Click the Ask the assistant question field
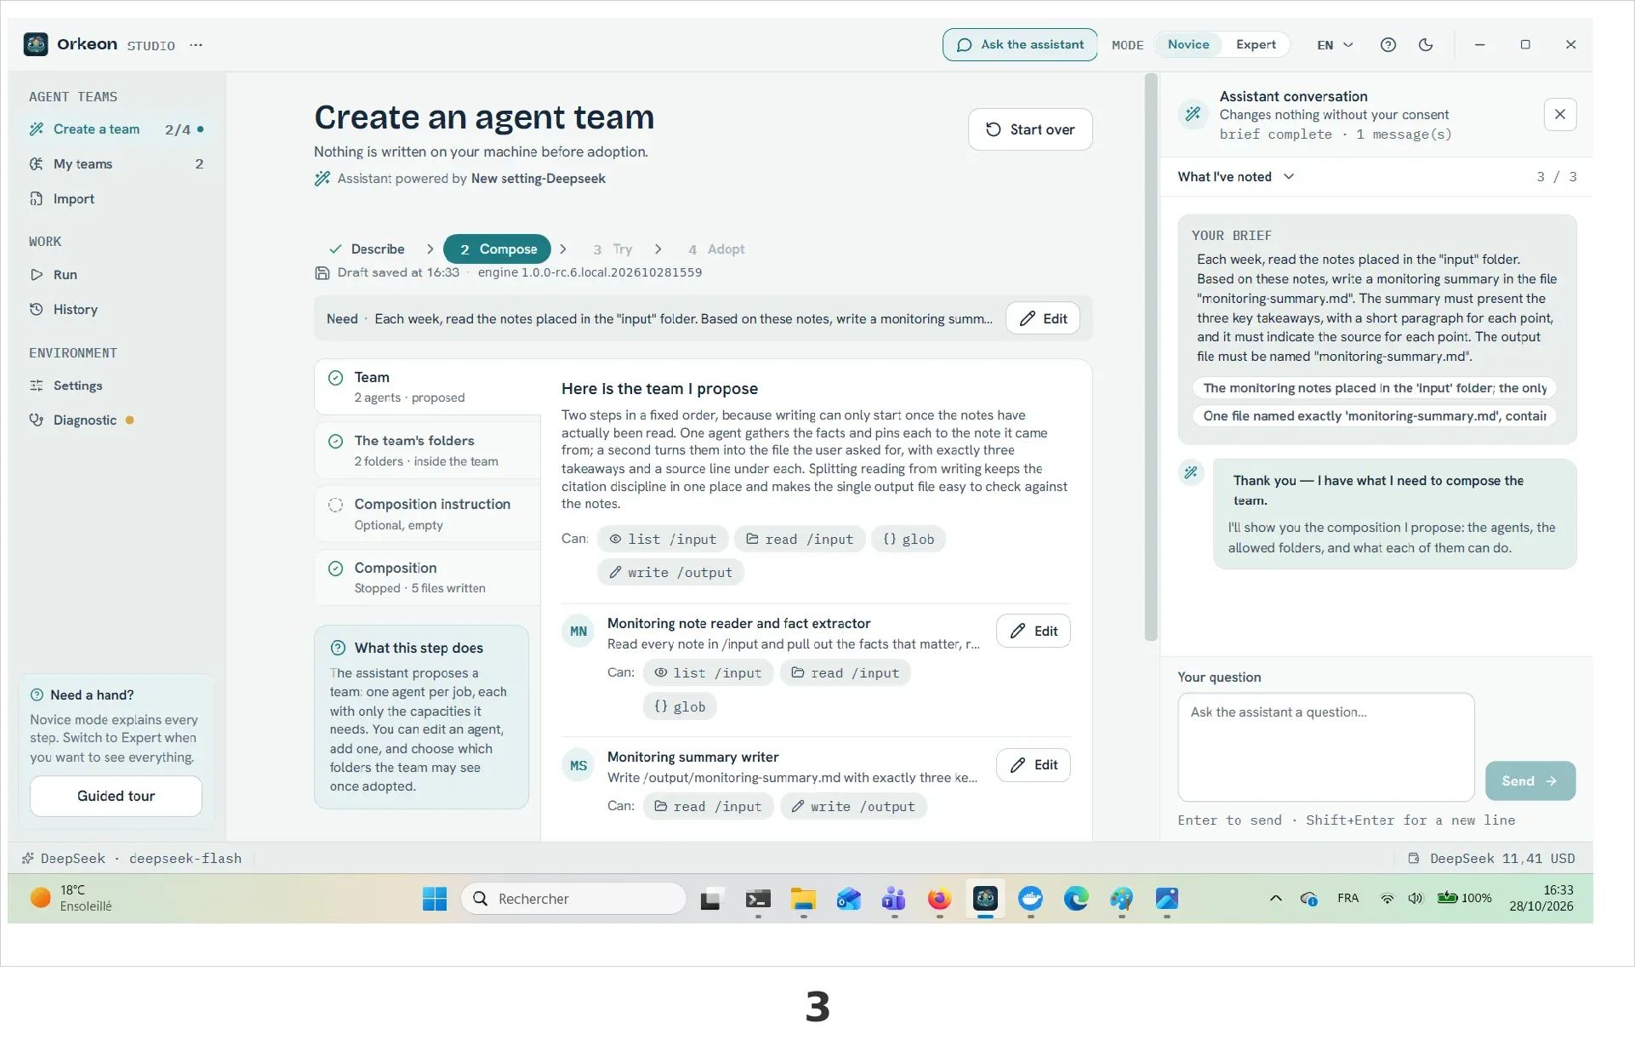This screenshot has height=1046, width=1635. 1325,746
